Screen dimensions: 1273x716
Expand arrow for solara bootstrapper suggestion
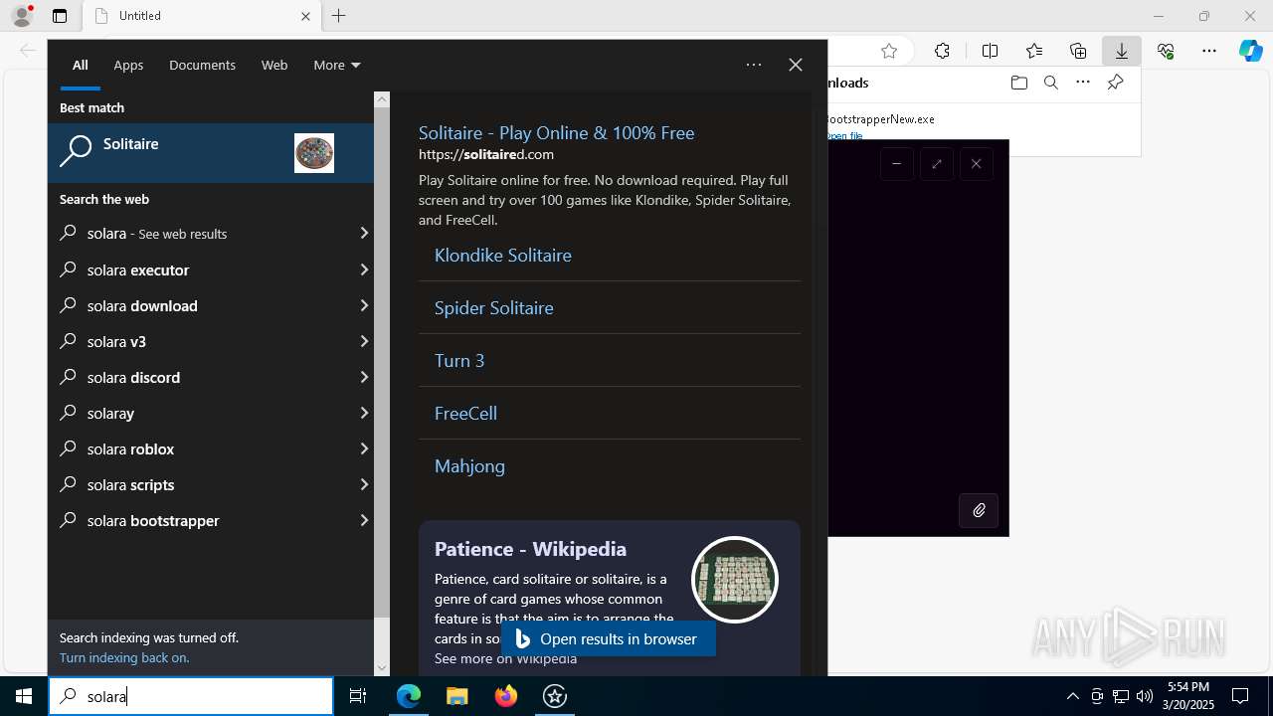364,520
